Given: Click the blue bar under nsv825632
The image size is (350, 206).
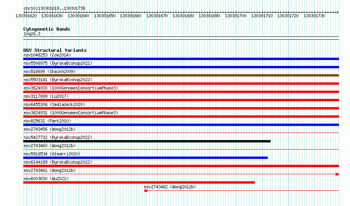Looking at the screenshot, I should click(x=181, y=125).
